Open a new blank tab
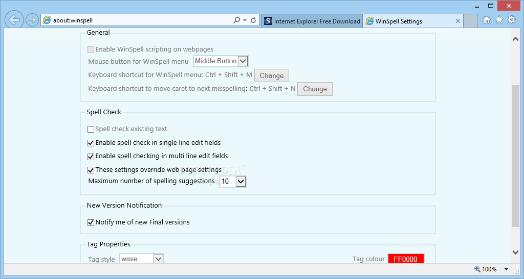This screenshot has width=524, height=279. tap(470, 21)
